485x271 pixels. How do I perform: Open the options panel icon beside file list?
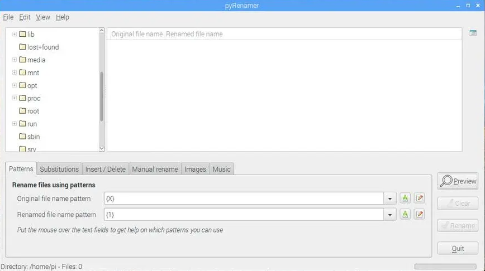coord(473,33)
